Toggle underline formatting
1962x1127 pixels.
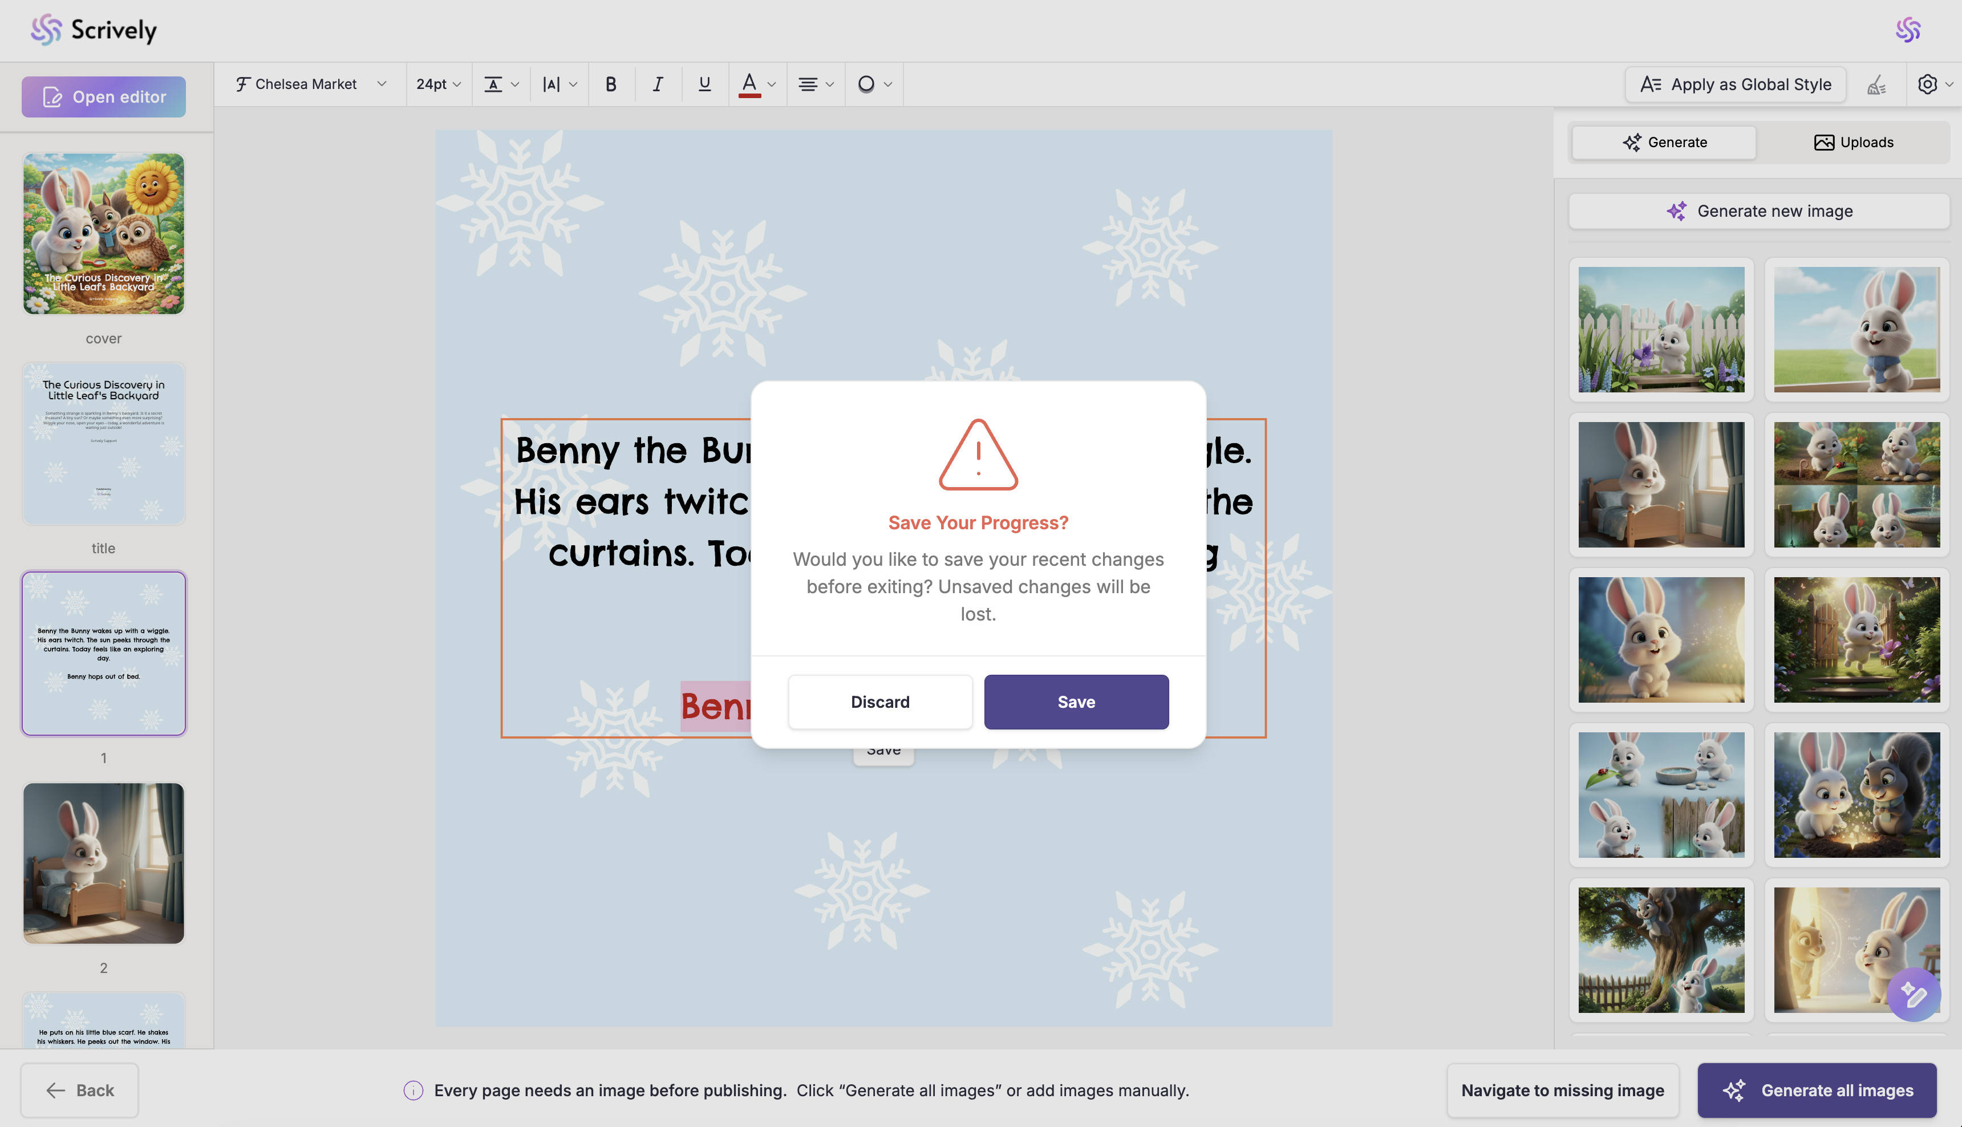[704, 84]
